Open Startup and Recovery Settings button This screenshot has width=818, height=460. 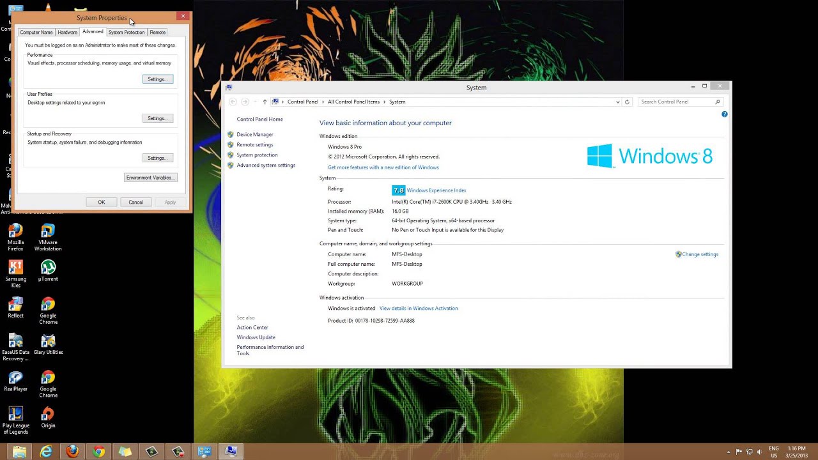pos(158,158)
